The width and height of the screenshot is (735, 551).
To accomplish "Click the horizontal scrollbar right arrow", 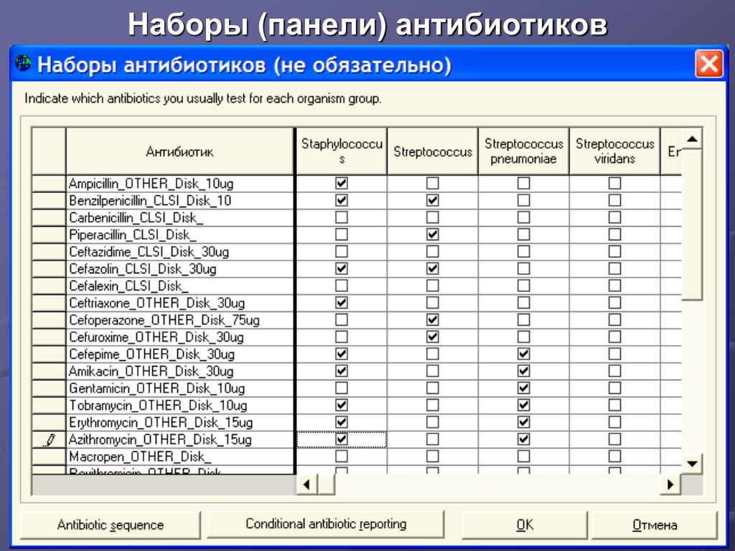I will 670,484.
